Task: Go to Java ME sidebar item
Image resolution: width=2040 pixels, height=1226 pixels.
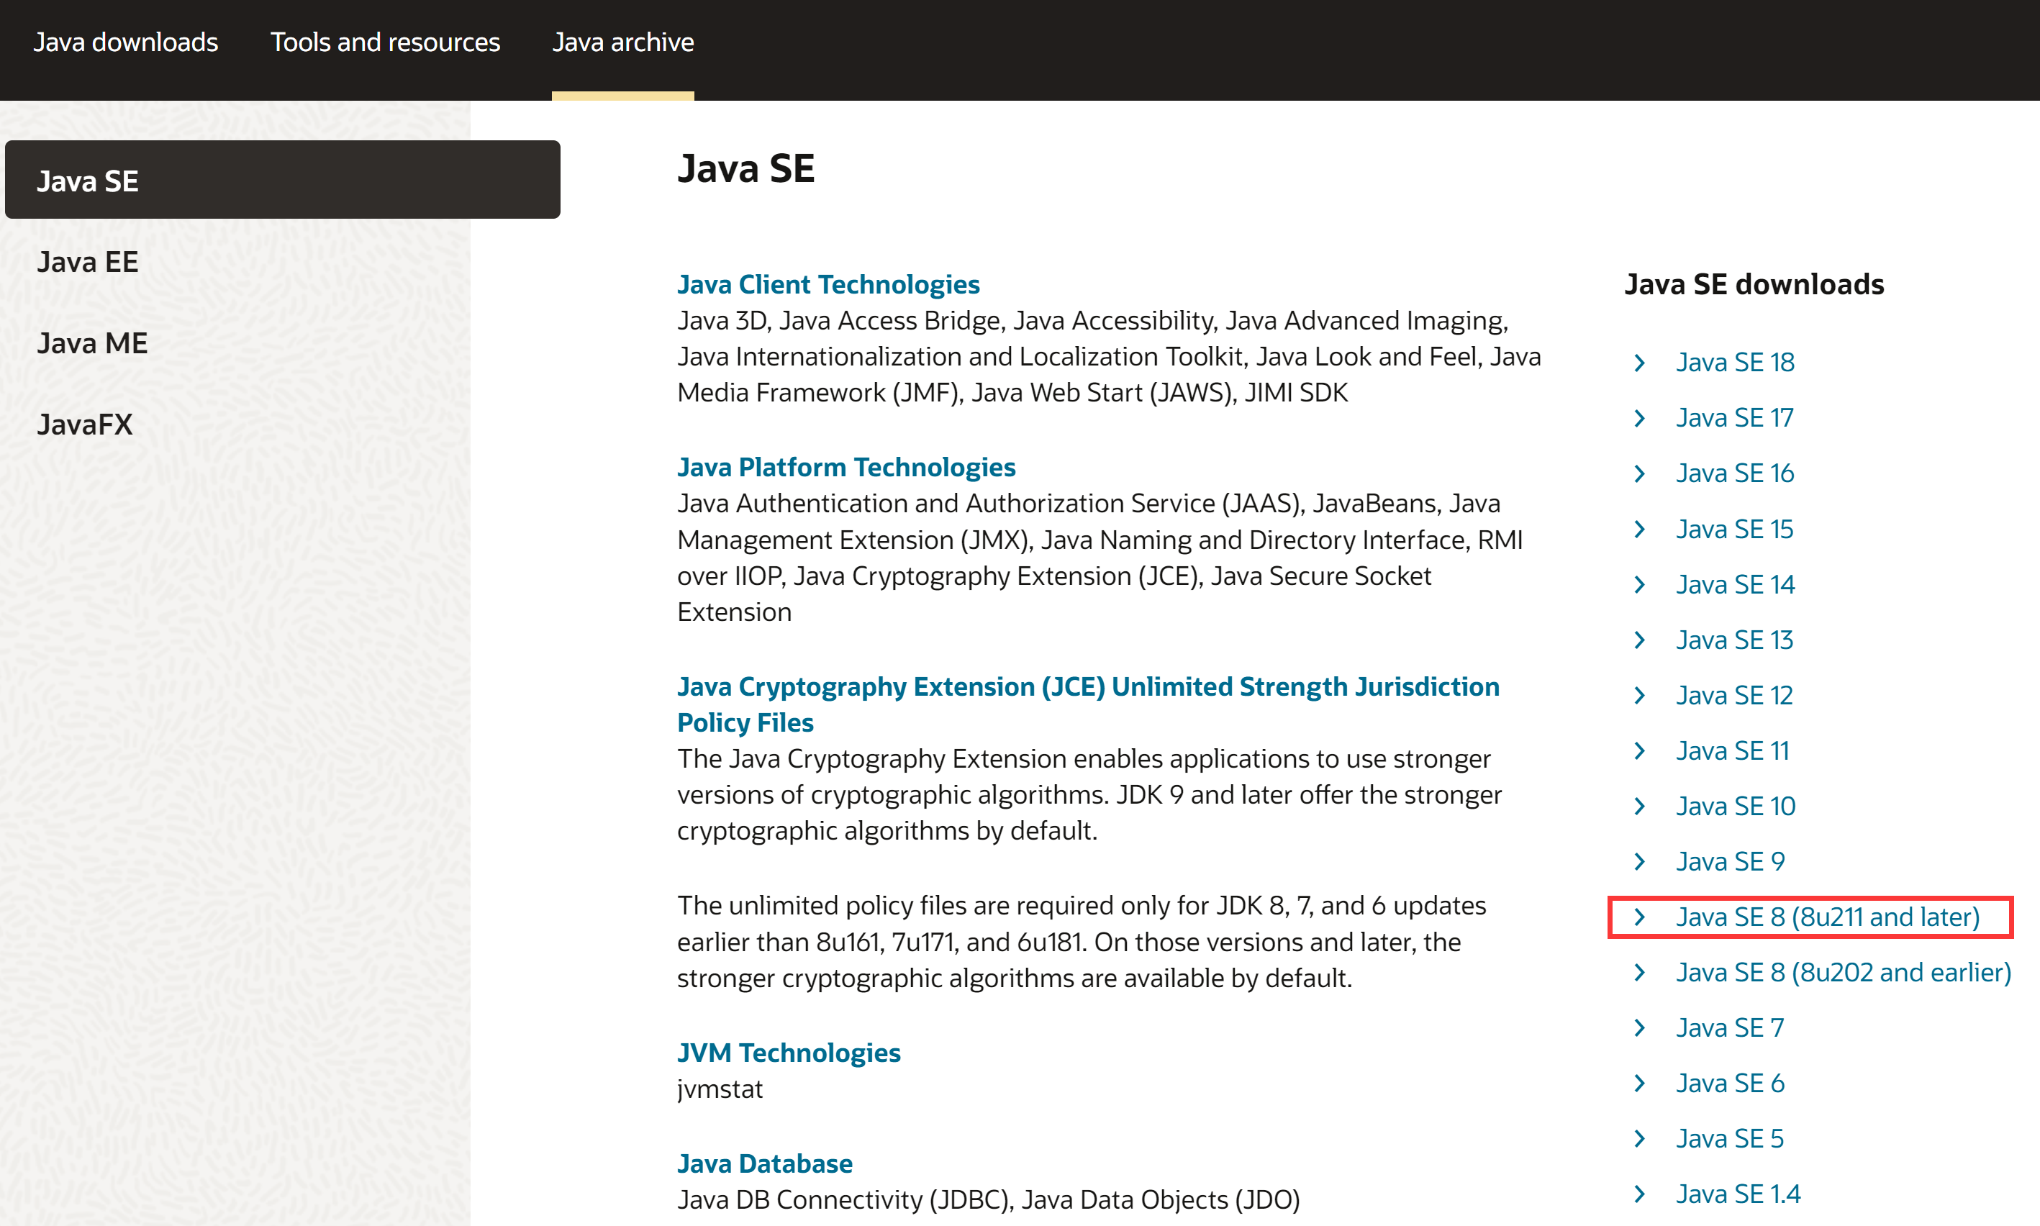Action: click(x=93, y=343)
